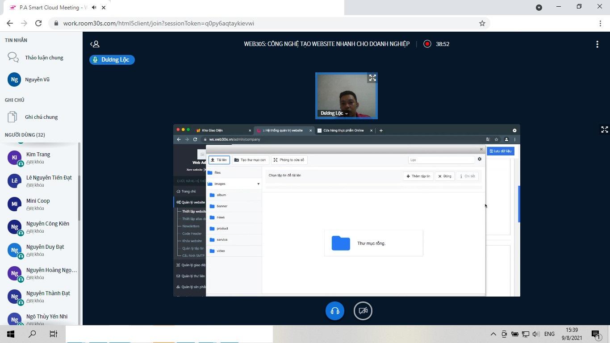Toggle the user list panel icon

[x=94, y=44]
